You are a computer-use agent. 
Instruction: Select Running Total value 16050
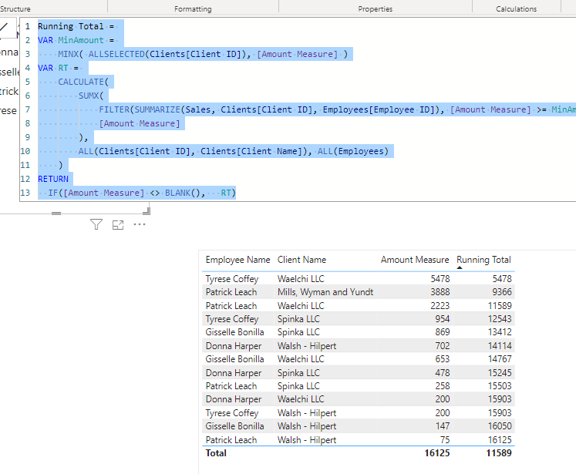(500, 426)
